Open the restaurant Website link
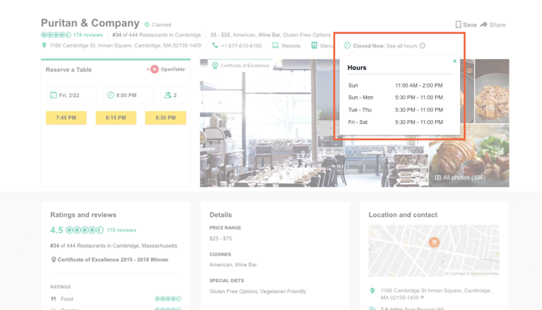542x310 pixels. point(290,46)
